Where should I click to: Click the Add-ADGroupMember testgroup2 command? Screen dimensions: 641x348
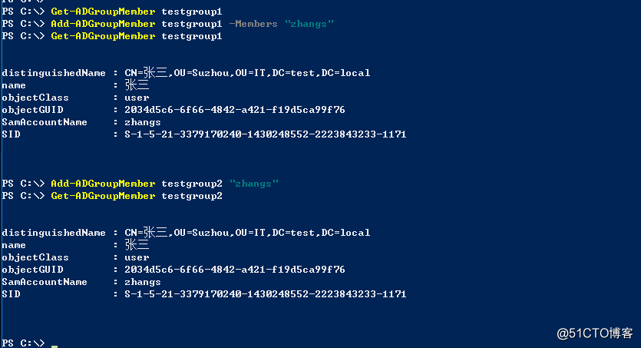tap(136, 184)
